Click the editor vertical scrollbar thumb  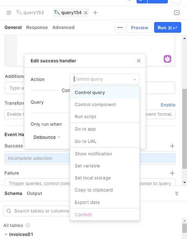185,129
